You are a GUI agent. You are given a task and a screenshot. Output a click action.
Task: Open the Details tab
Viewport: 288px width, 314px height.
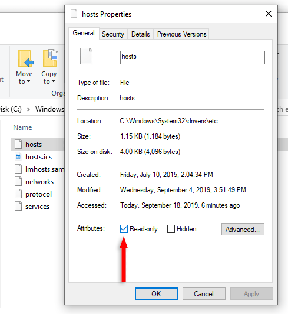pyautogui.click(x=141, y=34)
